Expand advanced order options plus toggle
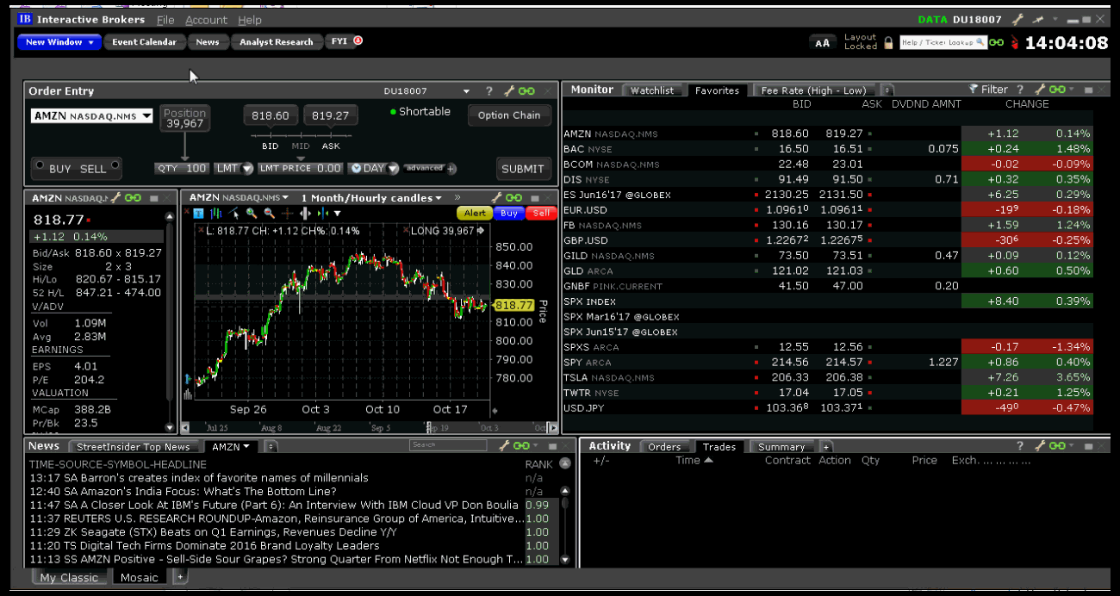This screenshot has height=596, width=1120. [451, 169]
